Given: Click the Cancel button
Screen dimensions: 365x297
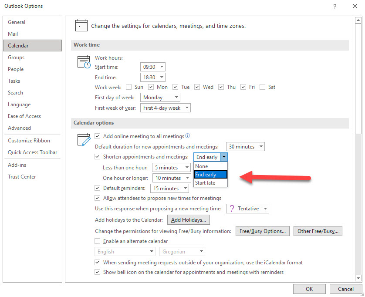Looking at the screenshot, I should coord(346,289).
